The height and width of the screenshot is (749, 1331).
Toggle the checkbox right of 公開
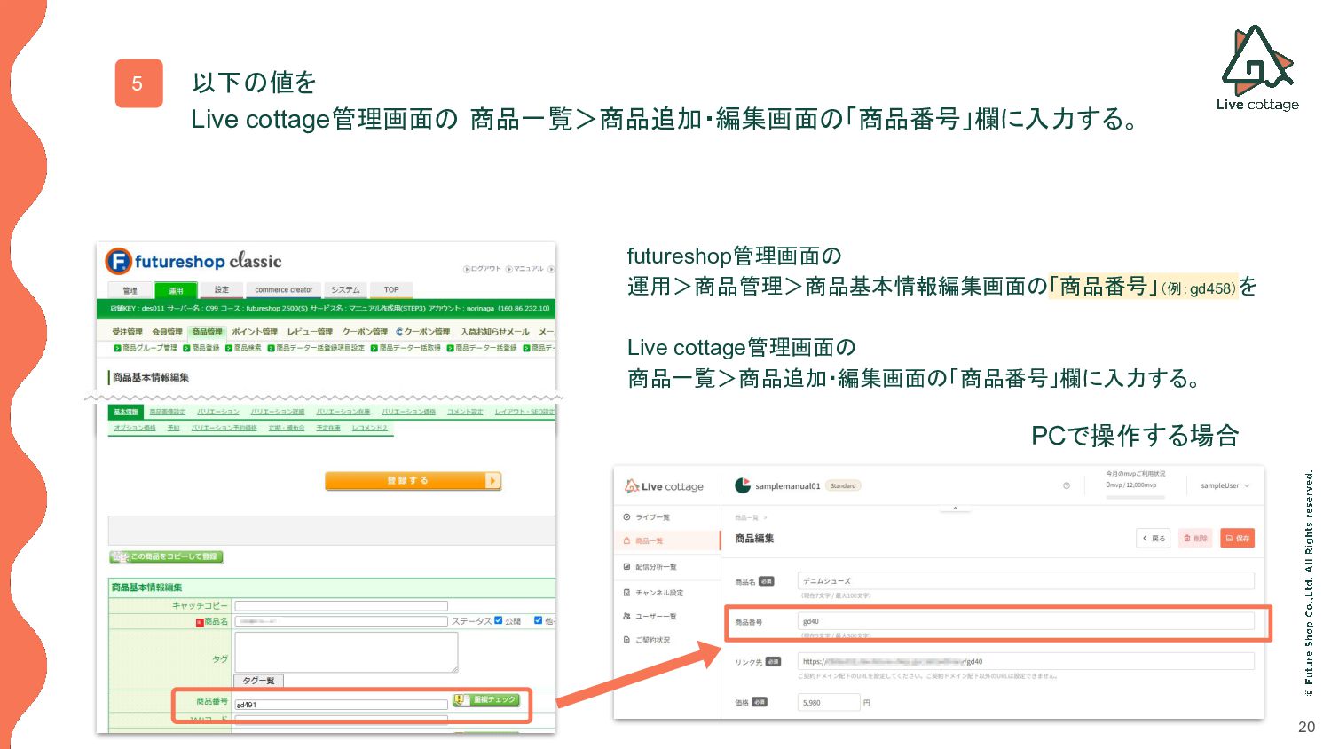point(538,620)
